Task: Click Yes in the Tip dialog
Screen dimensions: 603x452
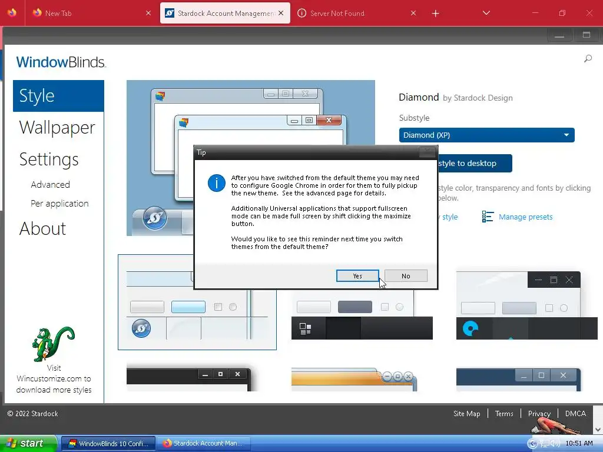Action: pyautogui.click(x=357, y=276)
